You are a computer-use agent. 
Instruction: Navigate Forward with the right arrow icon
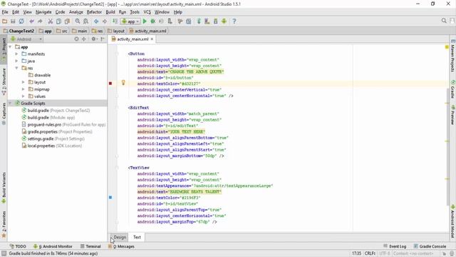click(x=105, y=21)
